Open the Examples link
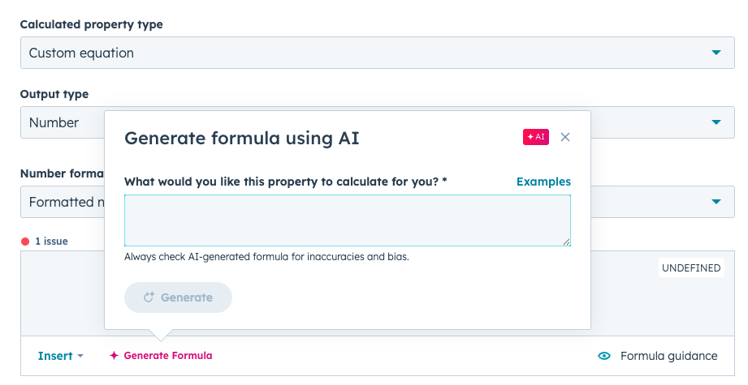Screen dimensions: 748x385 coord(543,182)
